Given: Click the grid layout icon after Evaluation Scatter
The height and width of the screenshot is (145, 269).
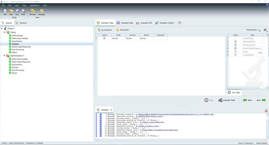Looking at the screenshot, I should click(180, 23).
